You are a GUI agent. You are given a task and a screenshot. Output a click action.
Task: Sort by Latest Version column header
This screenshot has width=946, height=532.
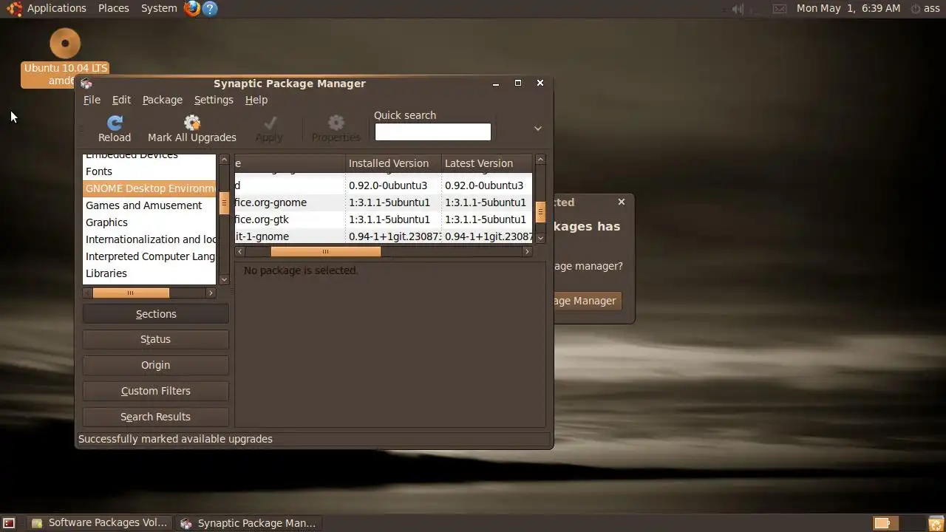(486, 163)
